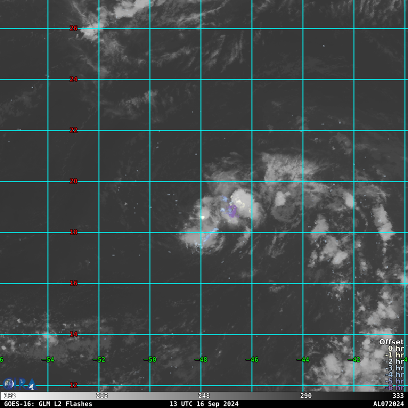Image resolution: width=408 pixels, height=408 pixels.
Task: Select the latitude label 14
Action: coord(73,334)
